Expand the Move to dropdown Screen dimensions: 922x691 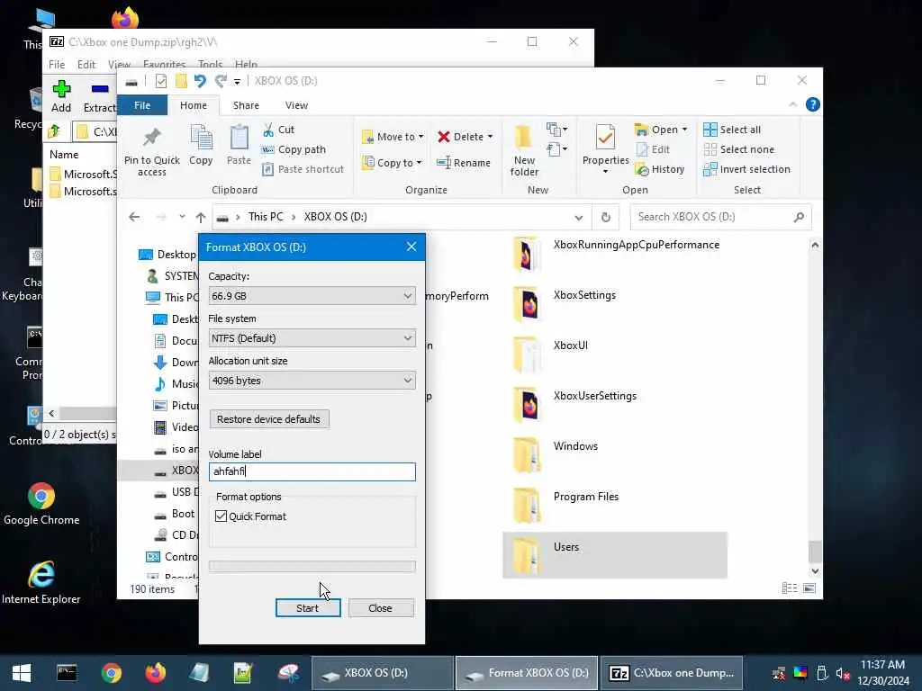tap(421, 137)
